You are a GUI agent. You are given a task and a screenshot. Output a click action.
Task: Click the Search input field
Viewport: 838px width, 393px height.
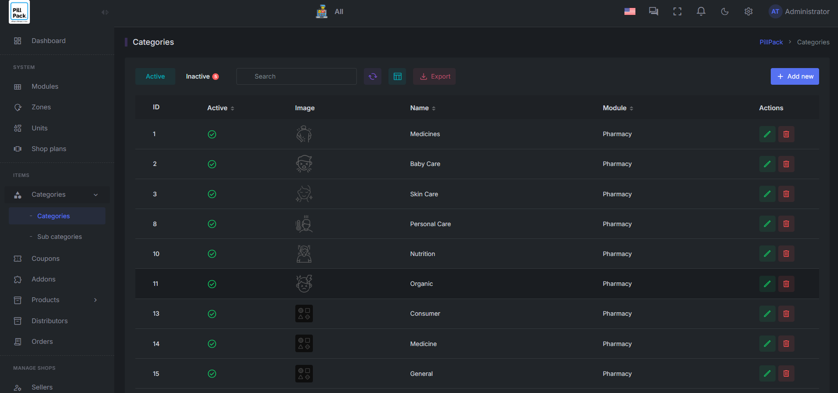297,76
